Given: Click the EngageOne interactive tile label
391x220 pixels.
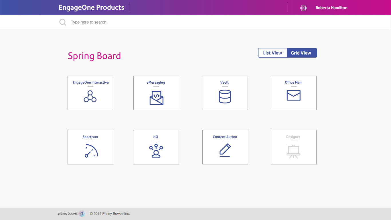Looking at the screenshot, I should tap(90, 82).
